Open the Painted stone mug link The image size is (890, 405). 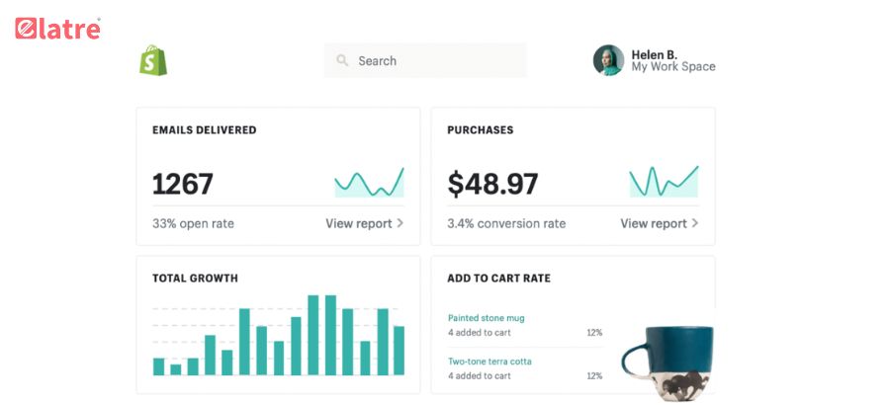[486, 318]
